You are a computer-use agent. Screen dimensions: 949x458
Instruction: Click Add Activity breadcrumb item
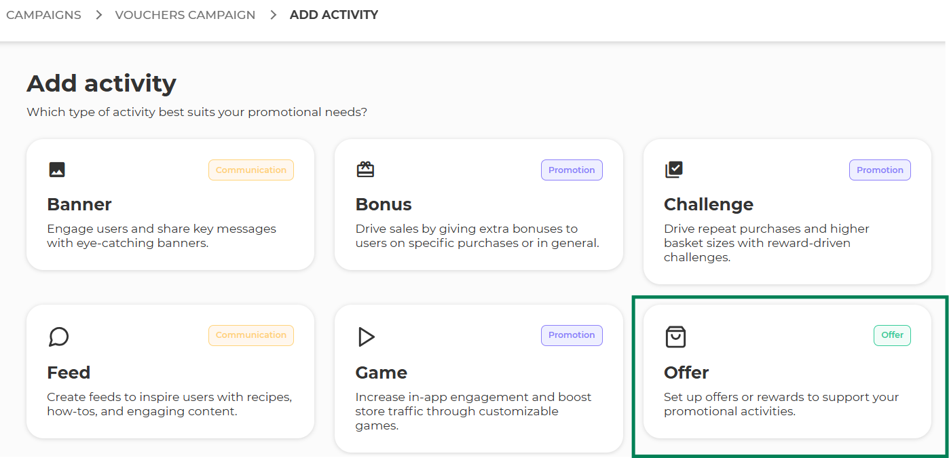[x=334, y=15]
